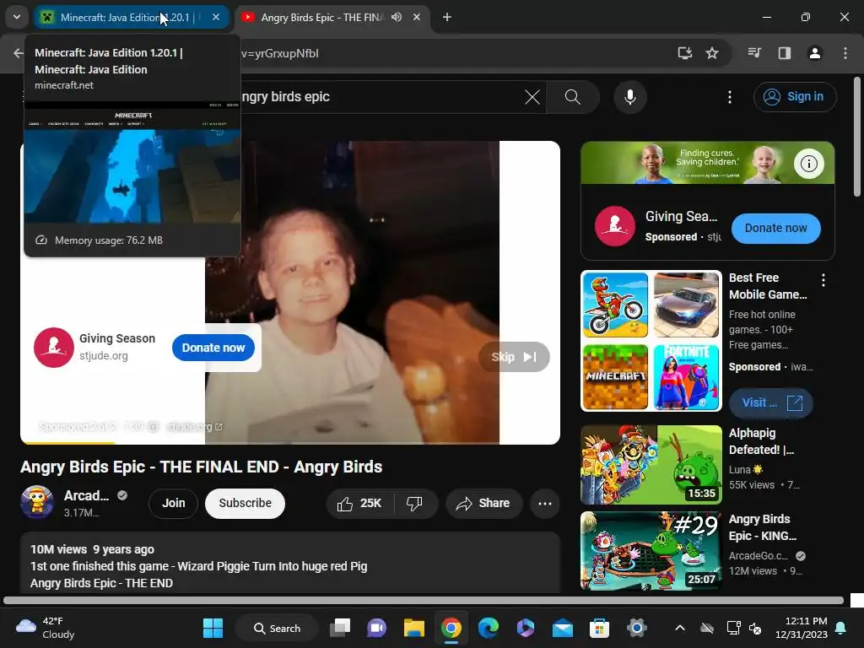Click the St. Jude logo in video overlay
The height and width of the screenshot is (648, 864).
pyautogui.click(x=53, y=348)
